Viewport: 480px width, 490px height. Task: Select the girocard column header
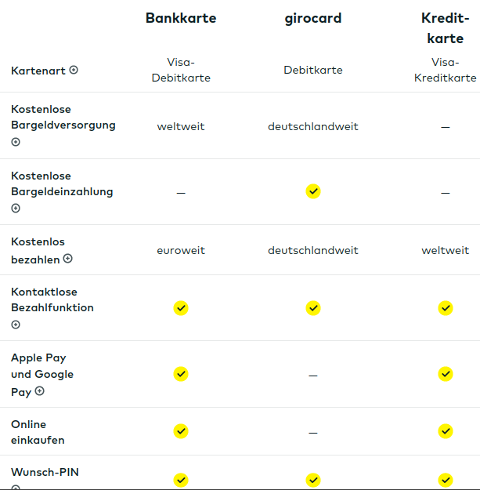313,18
